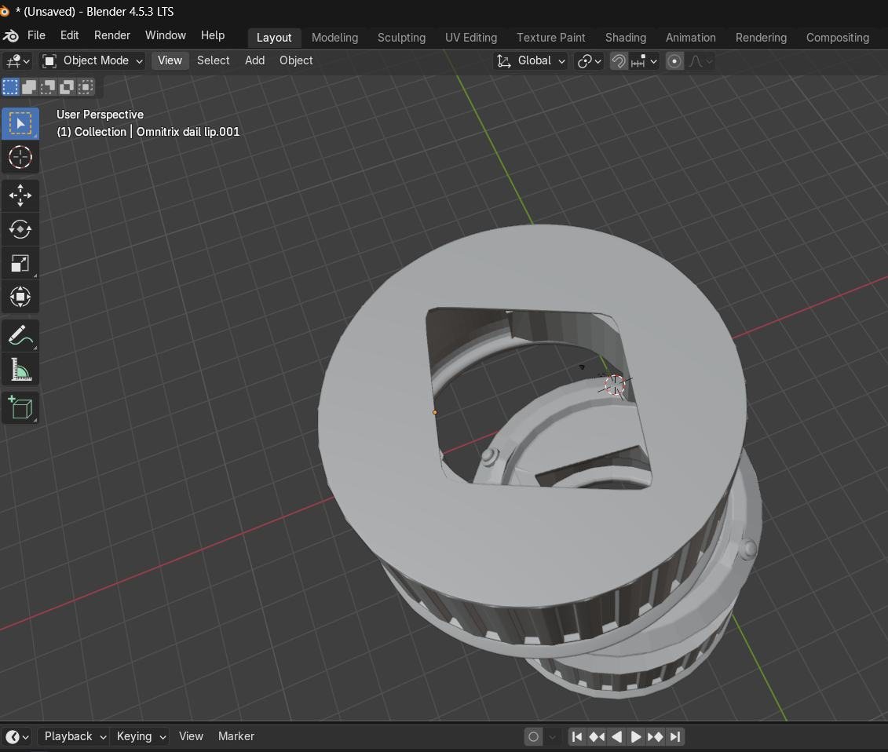This screenshot has height=752, width=888.
Task: Open the File menu
Action: tap(36, 35)
